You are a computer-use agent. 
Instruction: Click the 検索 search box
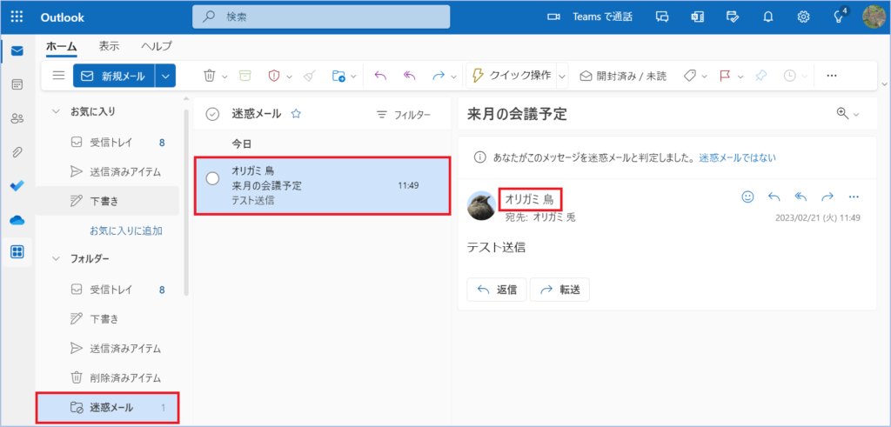tap(322, 17)
